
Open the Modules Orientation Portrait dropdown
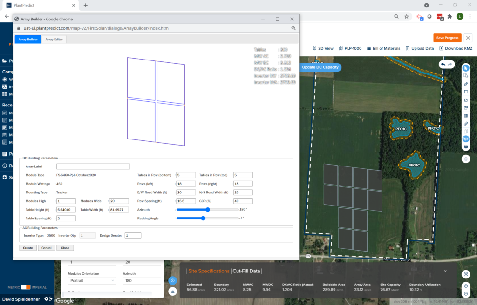point(92,281)
